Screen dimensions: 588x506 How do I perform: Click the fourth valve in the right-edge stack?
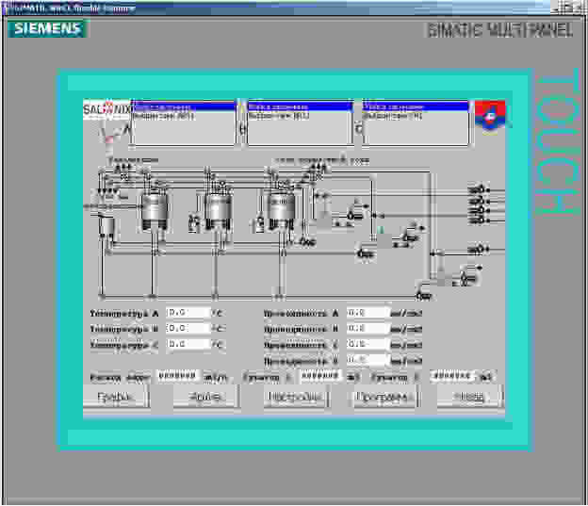pyautogui.click(x=479, y=220)
